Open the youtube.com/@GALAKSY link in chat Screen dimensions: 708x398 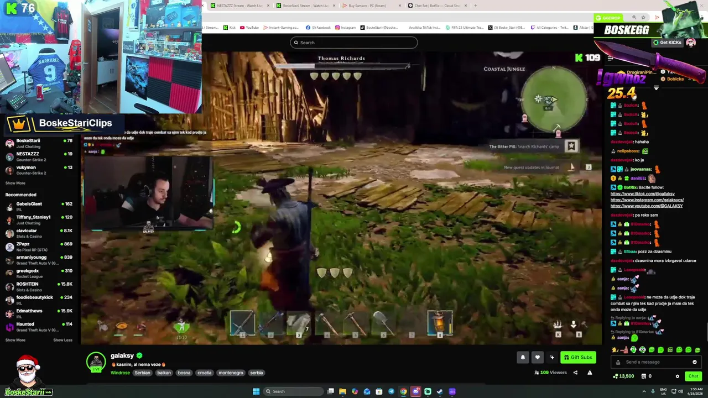click(647, 206)
